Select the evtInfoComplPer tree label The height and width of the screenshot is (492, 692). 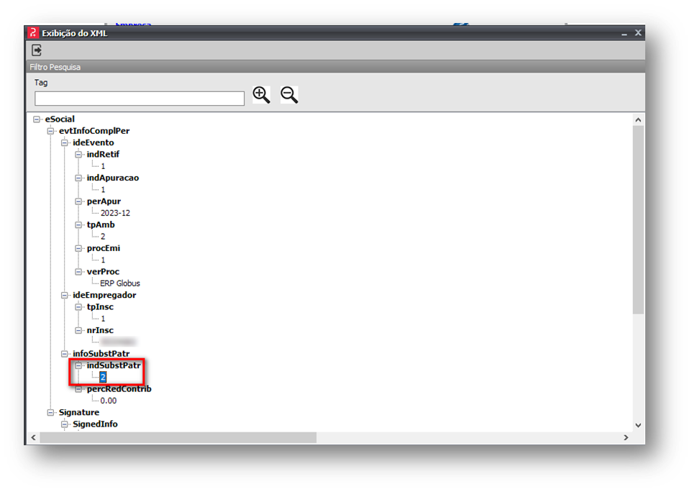pos(94,131)
